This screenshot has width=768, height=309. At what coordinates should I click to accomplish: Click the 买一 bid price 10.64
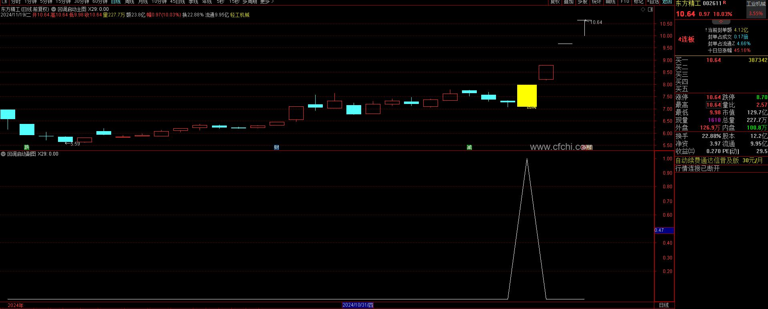tap(714, 60)
